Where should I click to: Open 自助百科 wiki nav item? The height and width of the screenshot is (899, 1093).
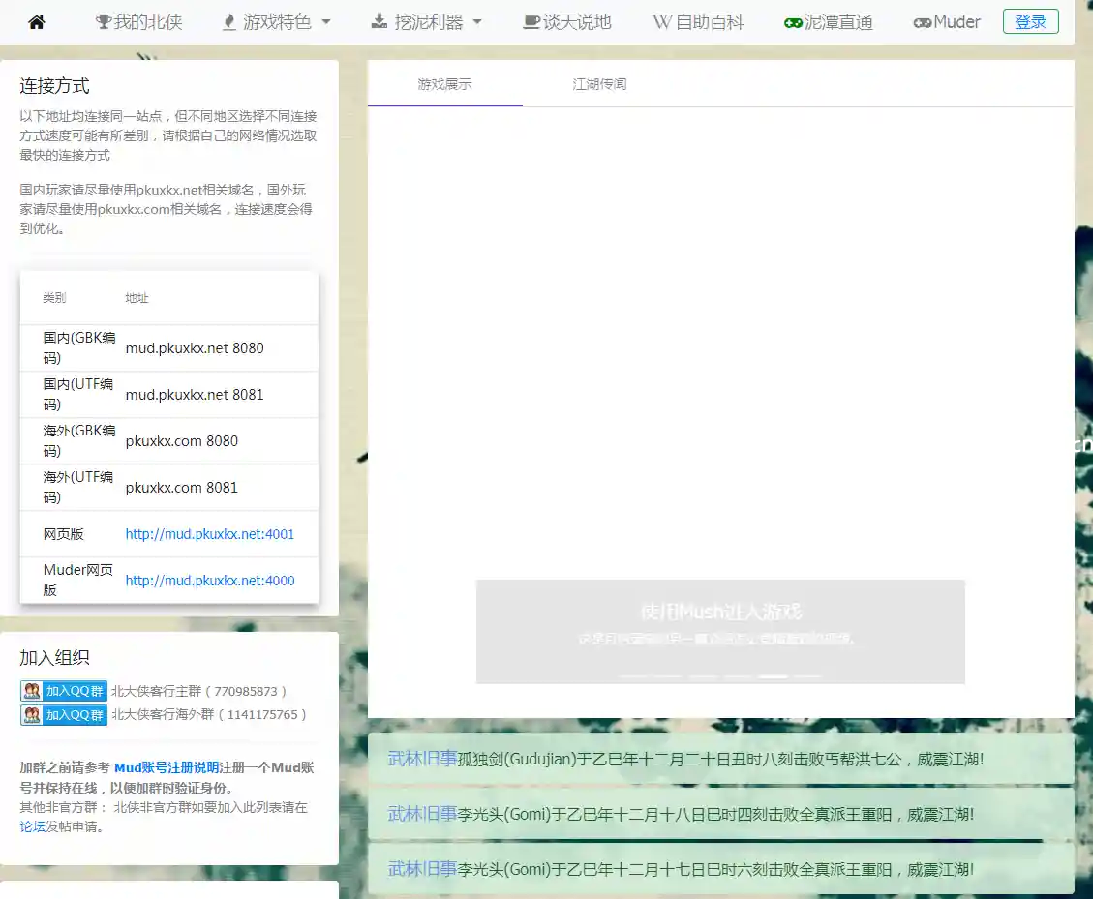click(697, 22)
